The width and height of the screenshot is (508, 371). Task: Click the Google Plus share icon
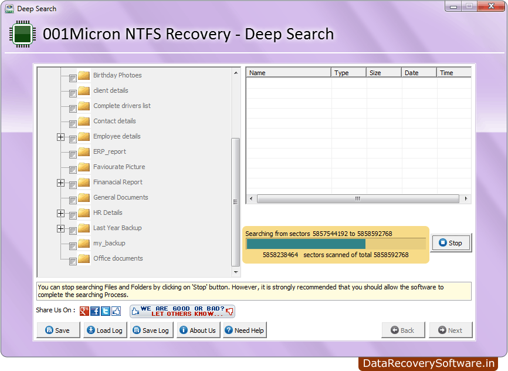84,311
